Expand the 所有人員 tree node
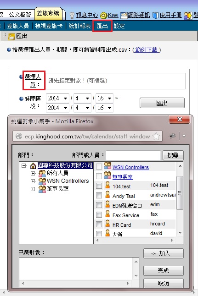Screen dimensions: 198x296 [x=33, y=173]
